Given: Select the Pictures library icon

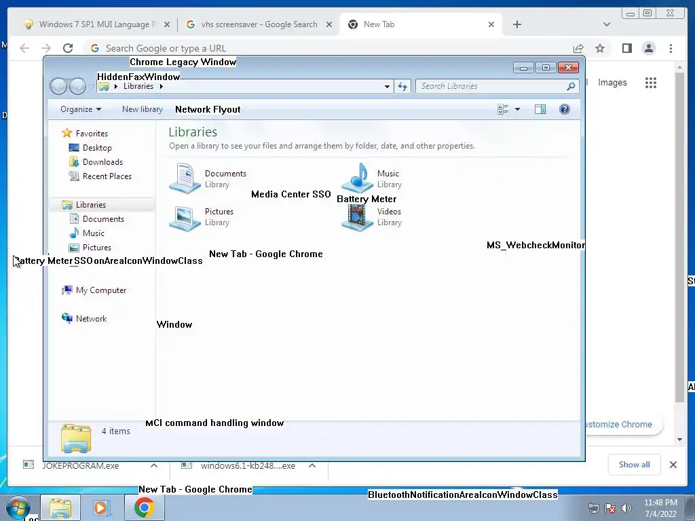Looking at the screenshot, I should coord(185,218).
